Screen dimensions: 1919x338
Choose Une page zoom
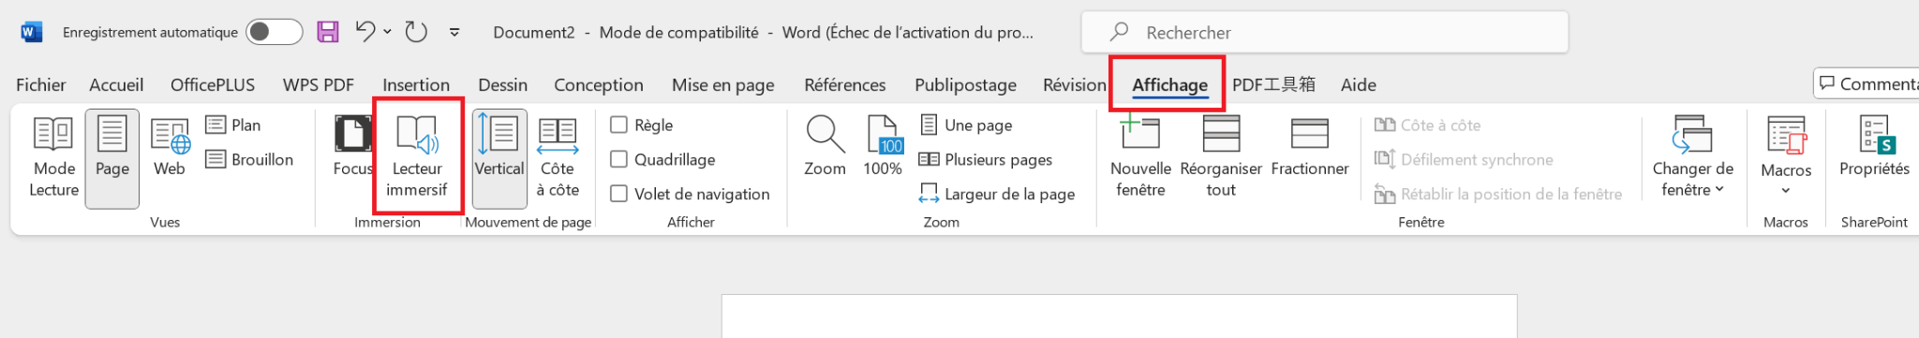pos(966,125)
